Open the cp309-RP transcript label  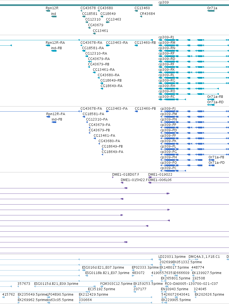coord(167,53)
